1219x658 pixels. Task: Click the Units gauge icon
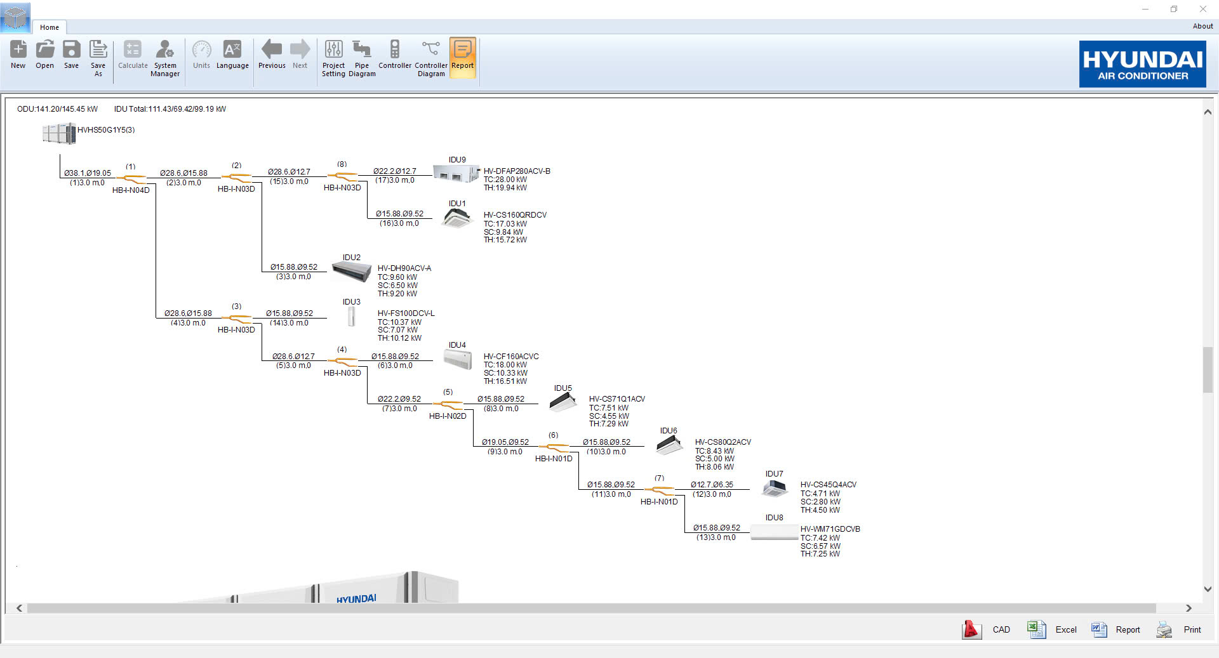point(202,49)
